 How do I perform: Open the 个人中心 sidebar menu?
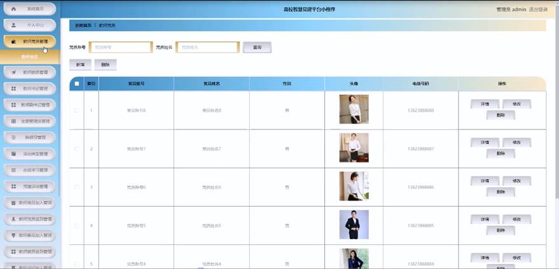click(30, 25)
